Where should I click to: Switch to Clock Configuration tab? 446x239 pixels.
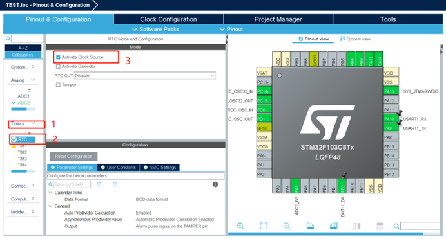click(x=168, y=19)
